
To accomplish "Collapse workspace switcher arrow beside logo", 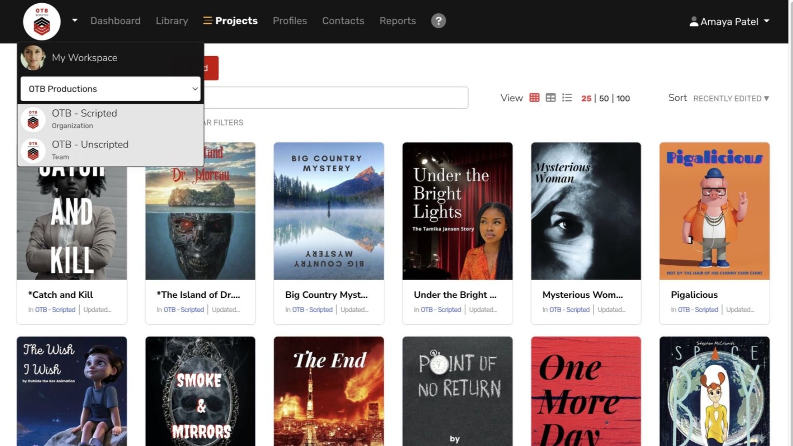I will [74, 20].
